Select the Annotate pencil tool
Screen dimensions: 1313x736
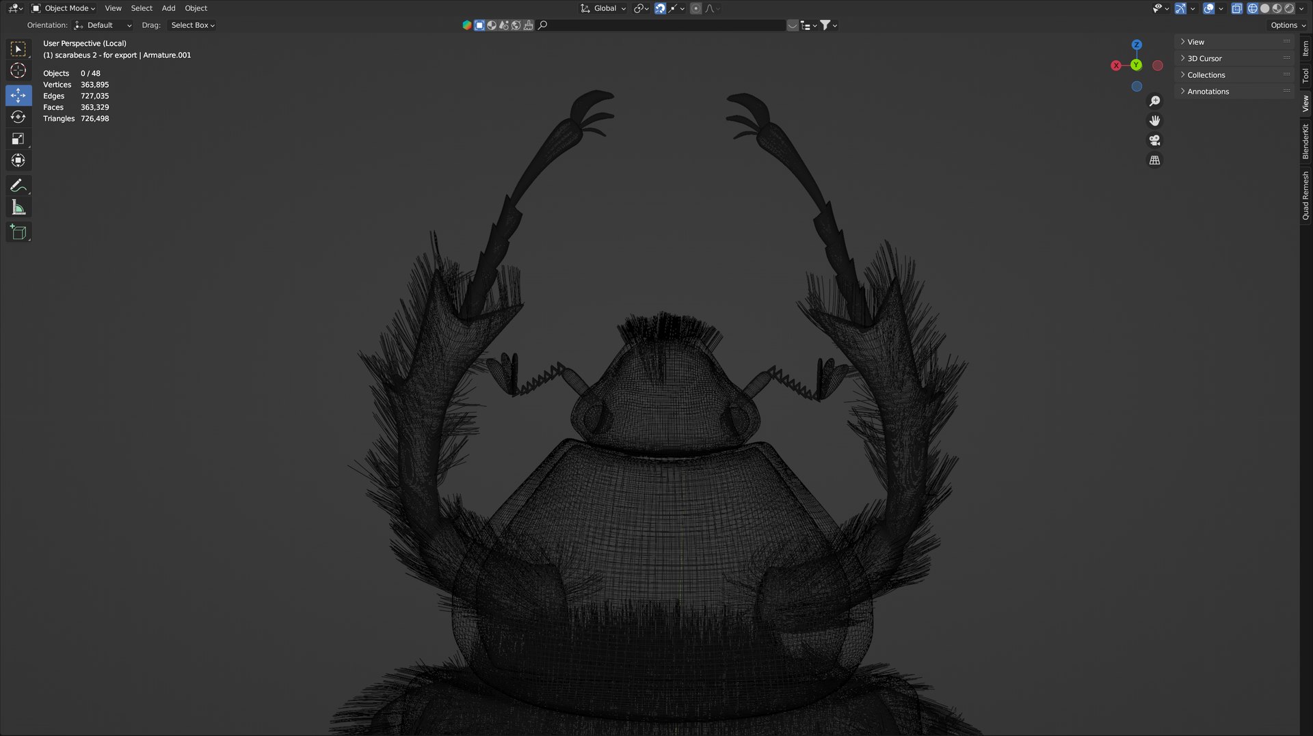pos(18,185)
